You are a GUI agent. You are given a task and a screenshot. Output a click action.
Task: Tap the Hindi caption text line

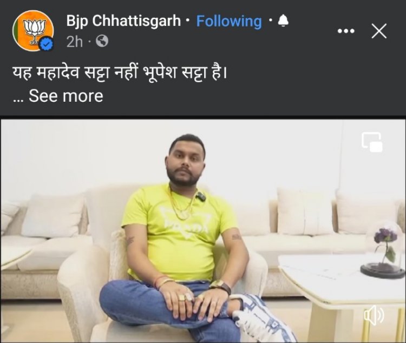(120, 73)
